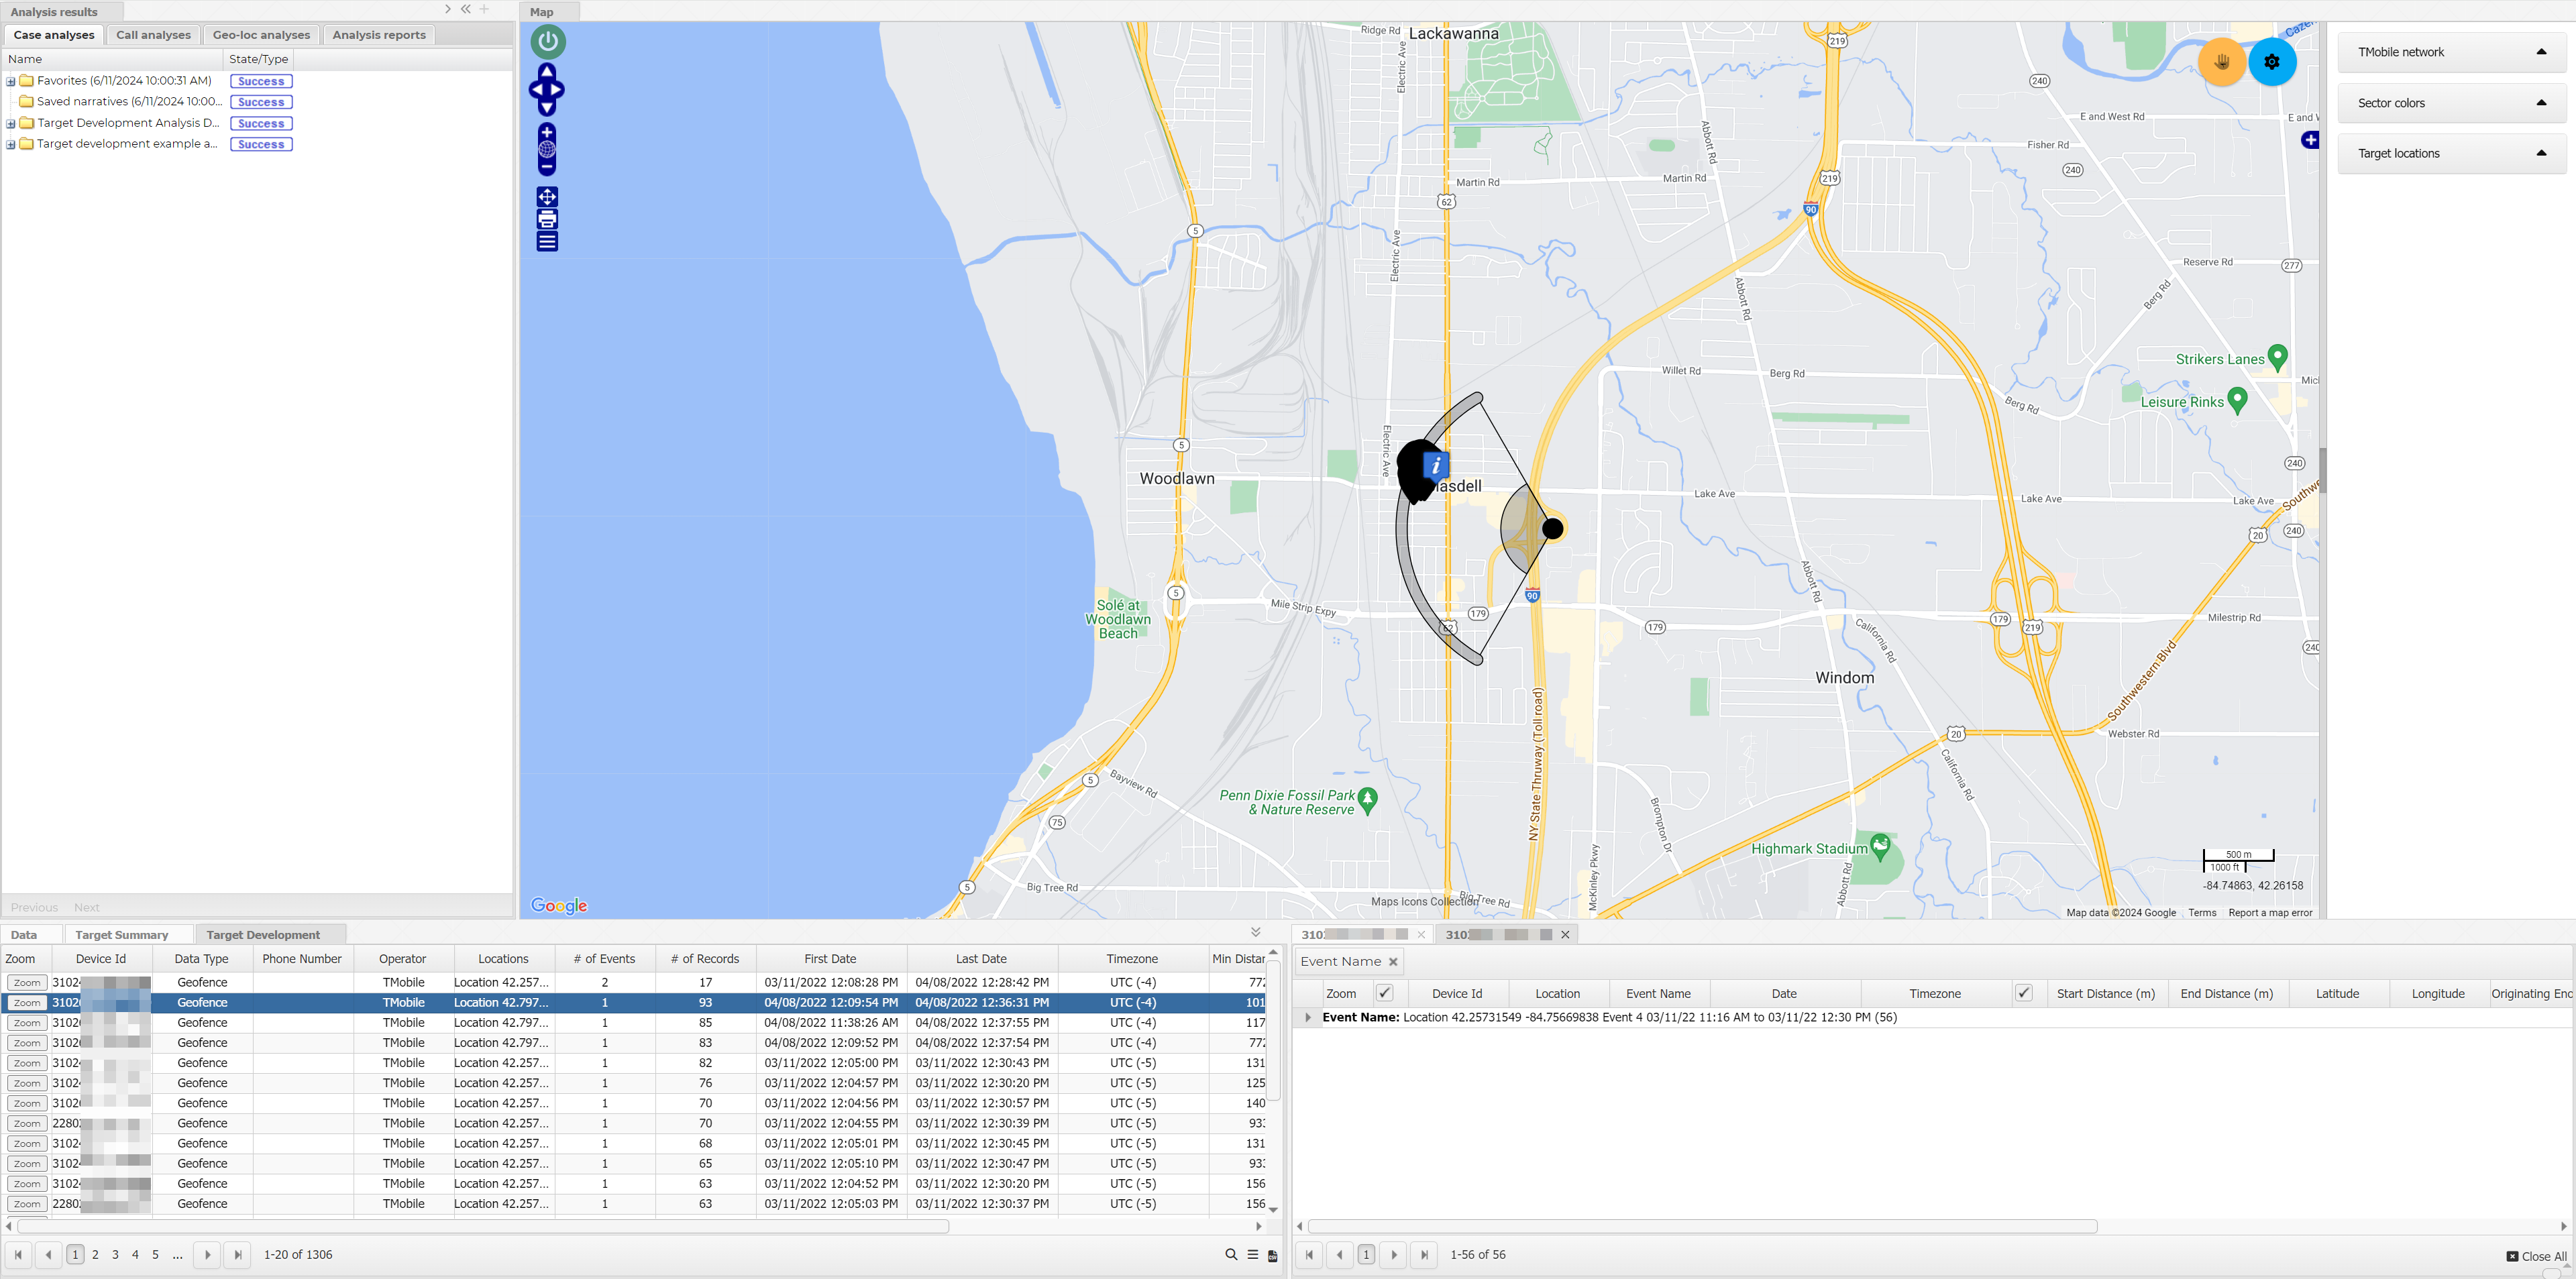Click Zoom button on first Geofence row

click(x=27, y=983)
